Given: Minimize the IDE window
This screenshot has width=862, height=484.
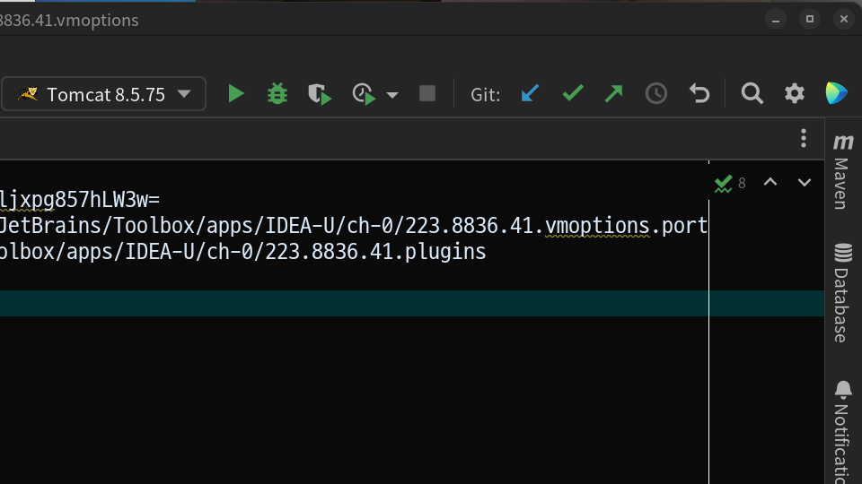Looking at the screenshot, I should pos(776,20).
